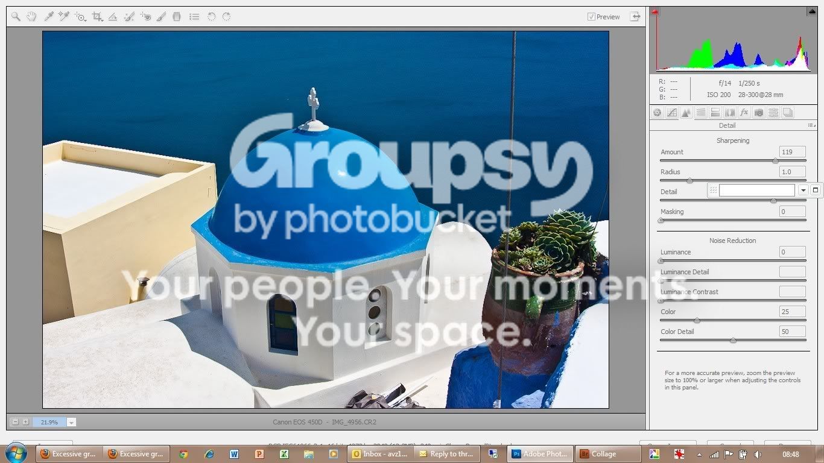
Task: Click the Color Detail slider handle
Action: pyautogui.click(x=733, y=341)
